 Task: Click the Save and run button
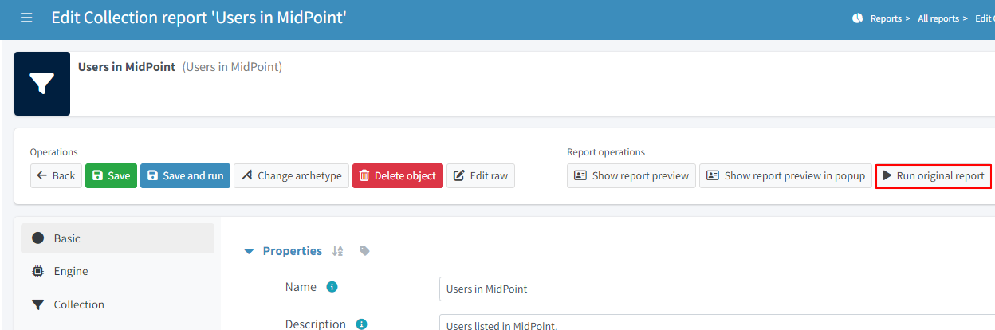(185, 176)
